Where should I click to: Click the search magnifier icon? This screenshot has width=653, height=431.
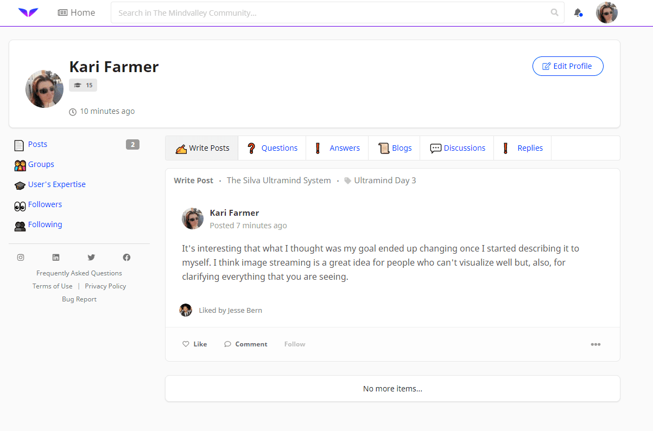tap(554, 12)
